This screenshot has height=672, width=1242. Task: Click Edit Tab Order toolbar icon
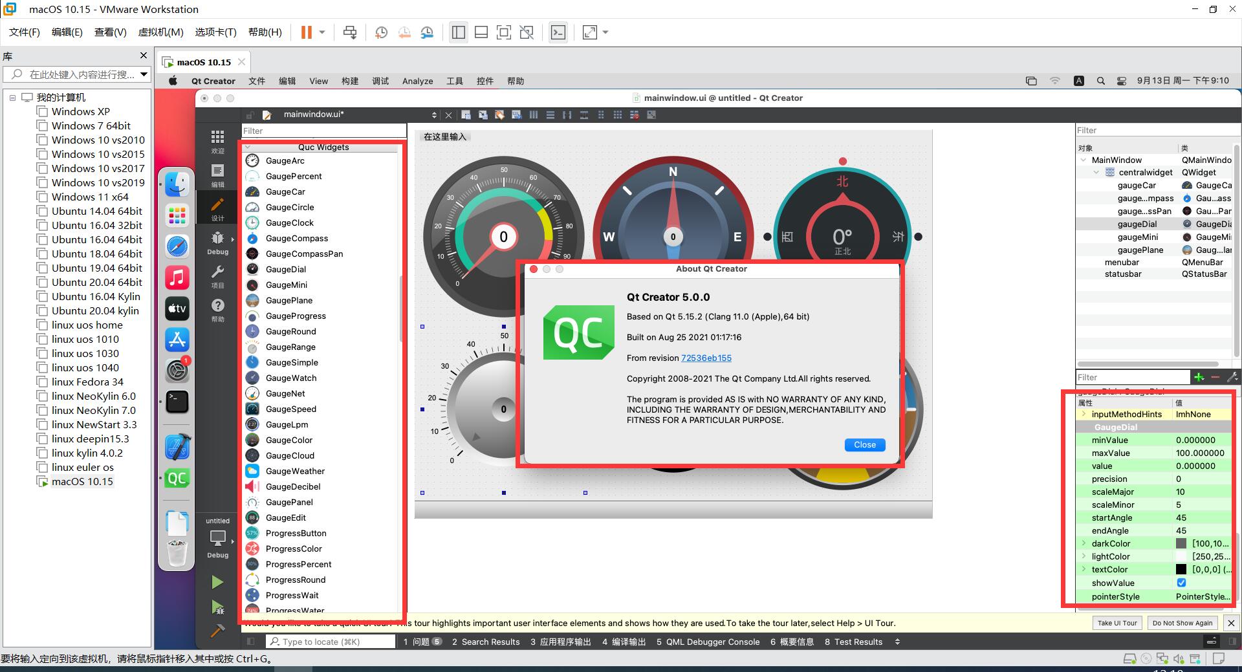click(516, 115)
